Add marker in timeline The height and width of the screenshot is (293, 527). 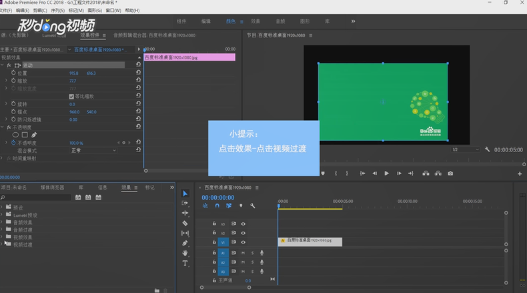pyautogui.click(x=241, y=206)
